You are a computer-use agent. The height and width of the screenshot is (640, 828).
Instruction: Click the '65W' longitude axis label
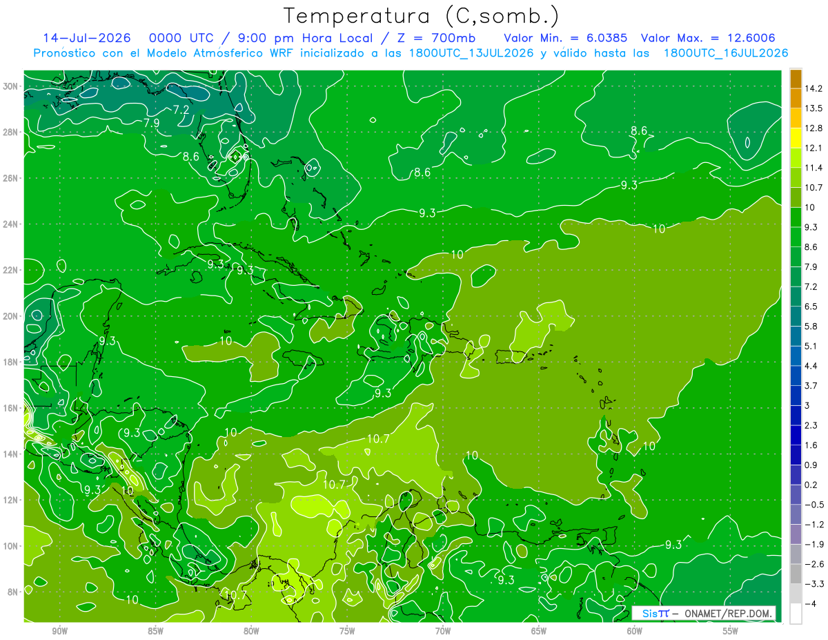click(539, 631)
